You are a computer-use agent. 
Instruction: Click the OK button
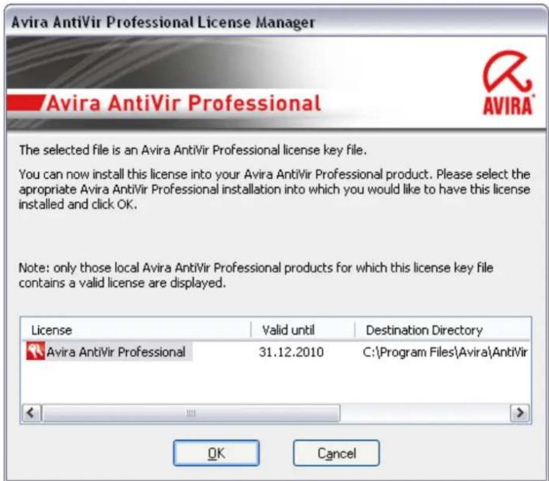click(216, 453)
